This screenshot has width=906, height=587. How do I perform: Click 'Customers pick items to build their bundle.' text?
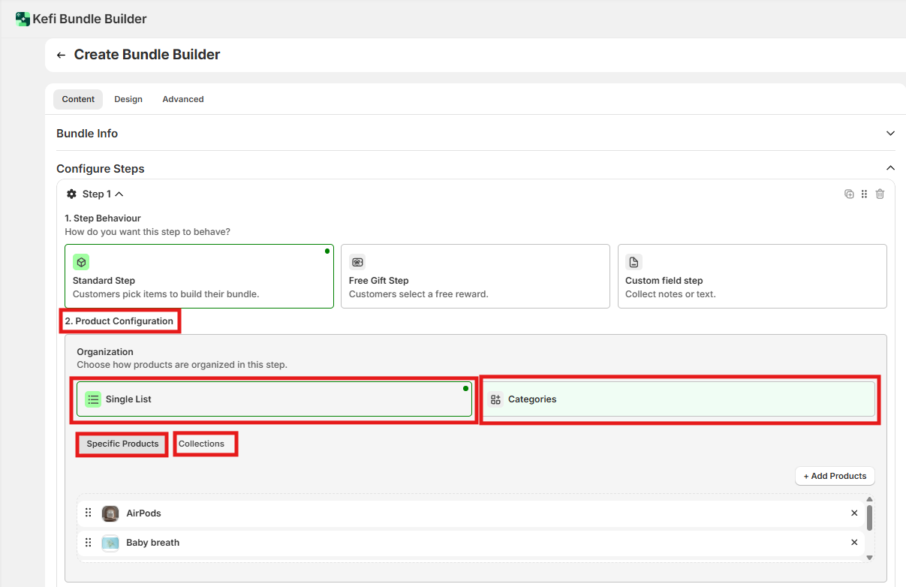(166, 294)
